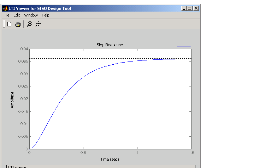Click the window title bar text

click(x=40, y=8)
